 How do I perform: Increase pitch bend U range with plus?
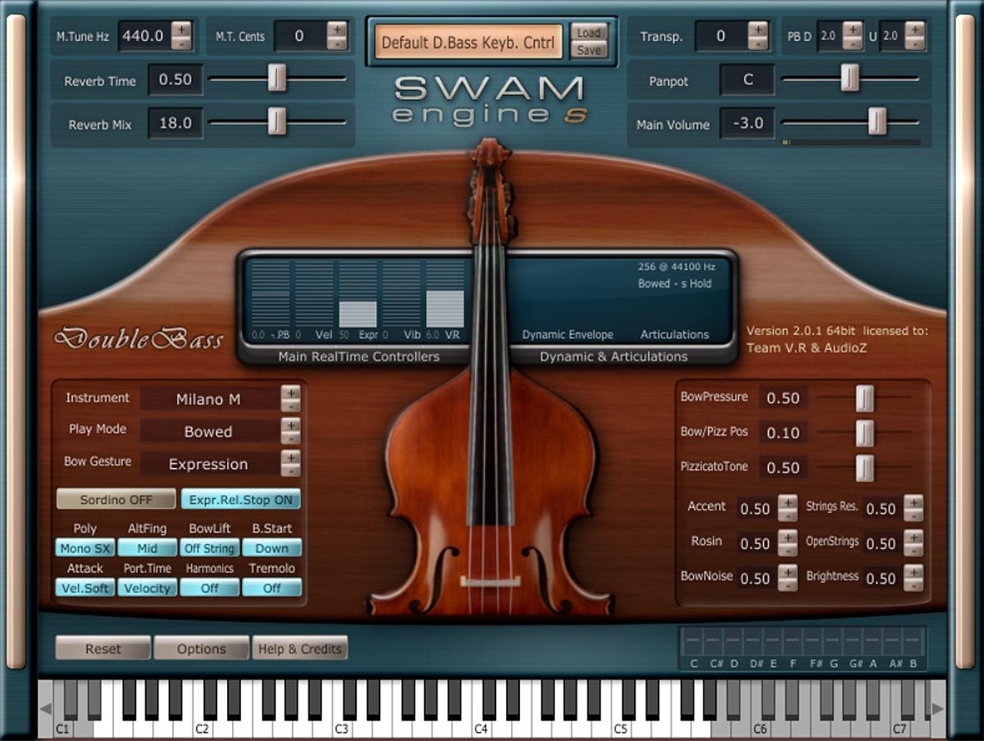click(915, 30)
